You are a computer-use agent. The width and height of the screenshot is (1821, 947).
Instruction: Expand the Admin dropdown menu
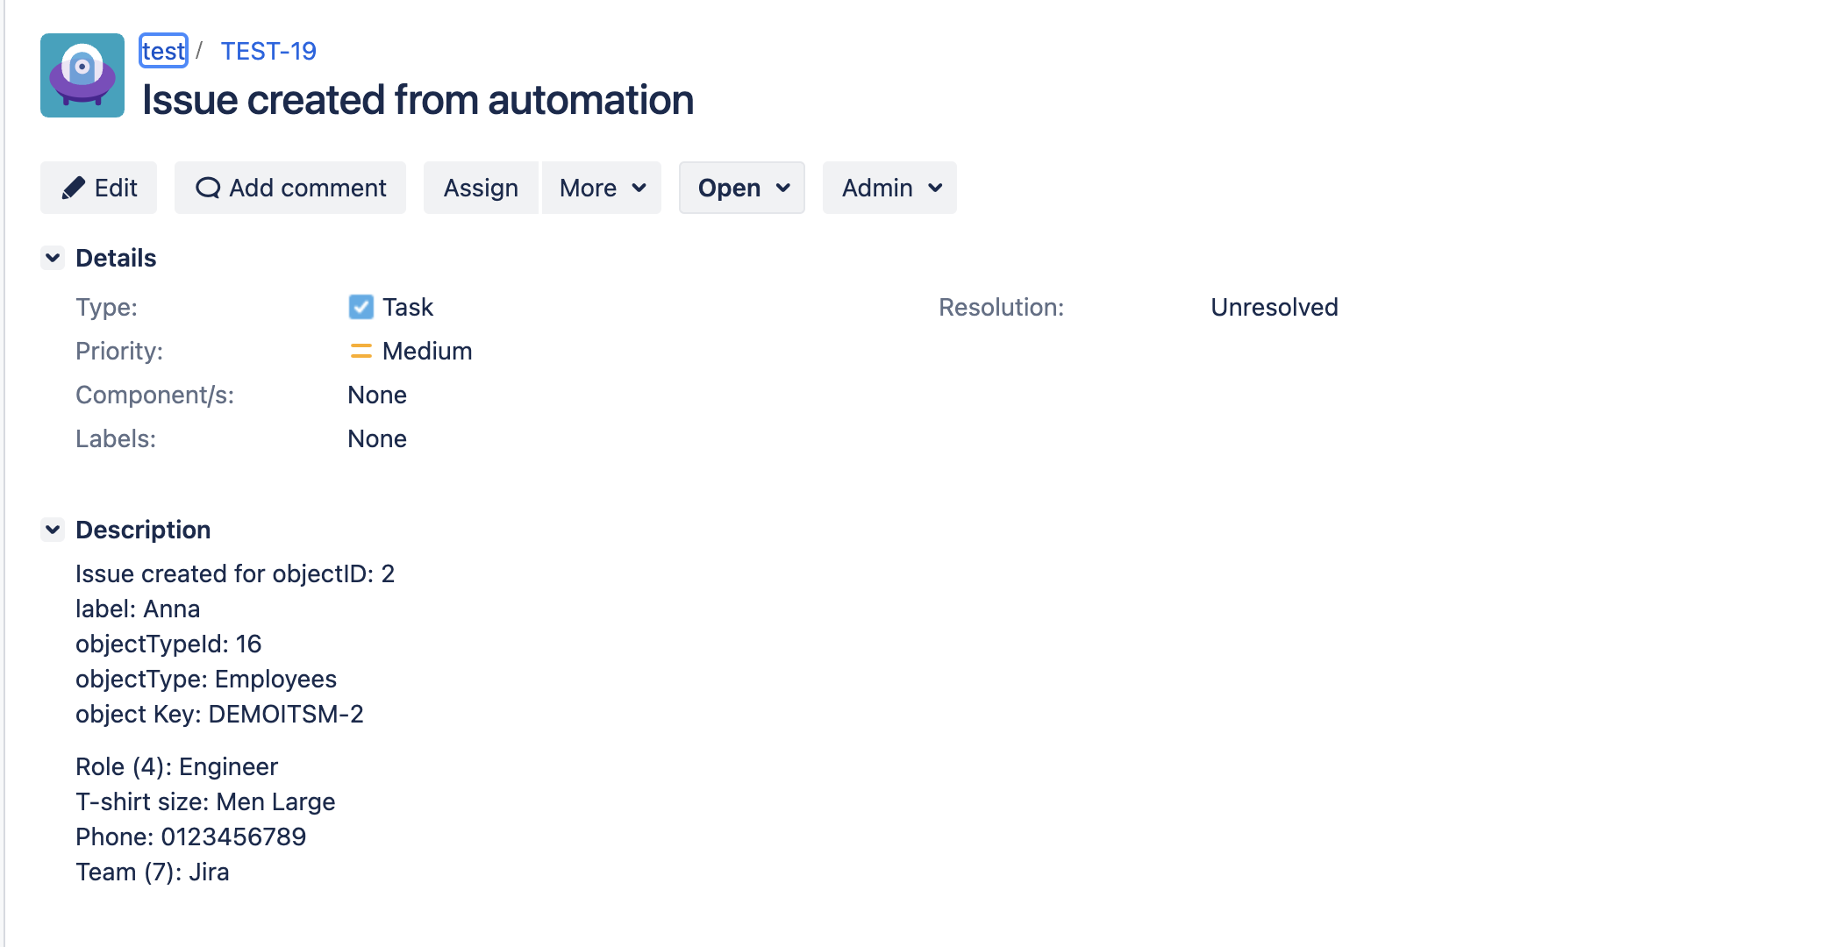tap(889, 188)
